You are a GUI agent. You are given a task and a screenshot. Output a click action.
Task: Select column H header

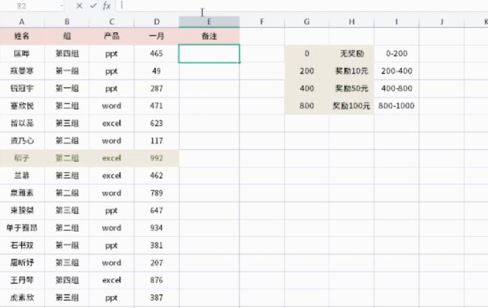pyautogui.click(x=352, y=22)
